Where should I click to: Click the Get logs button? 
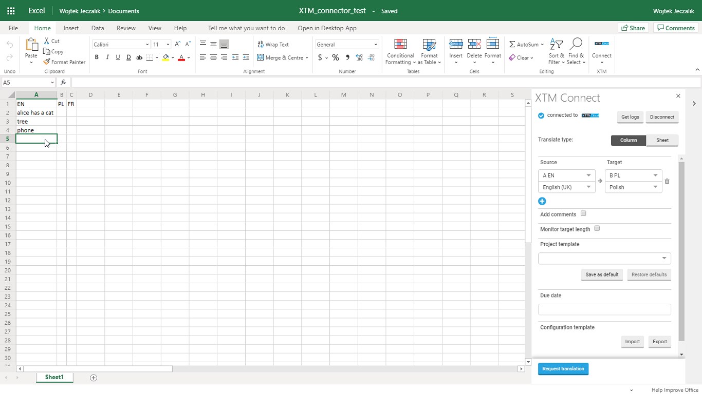tap(630, 117)
